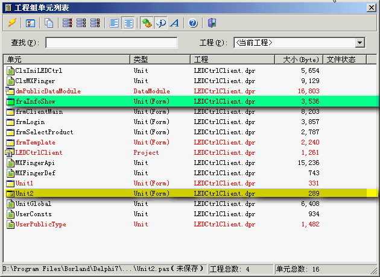Click the unit properties icon in toolbar
The width and height of the screenshot is (380, 277).
pos(30,23)
